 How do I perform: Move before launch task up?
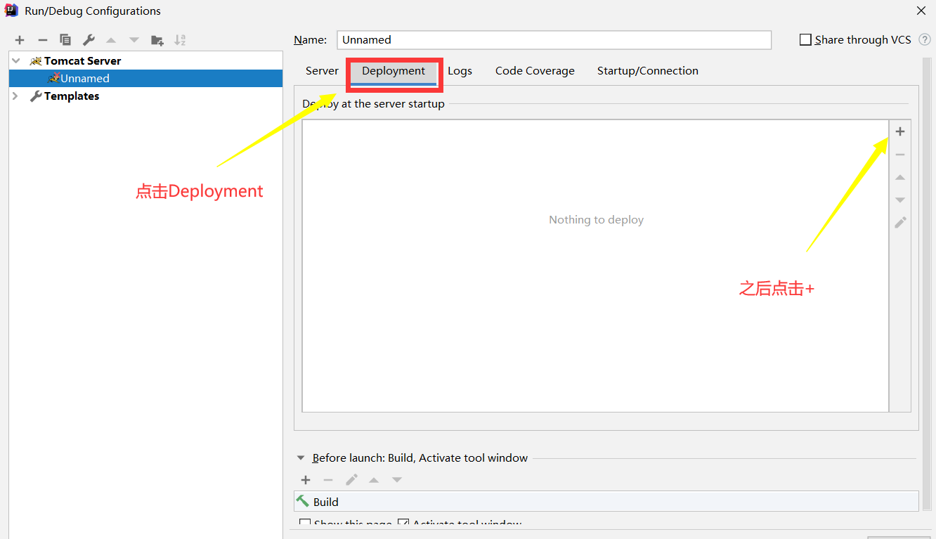(x=374, y=480)
